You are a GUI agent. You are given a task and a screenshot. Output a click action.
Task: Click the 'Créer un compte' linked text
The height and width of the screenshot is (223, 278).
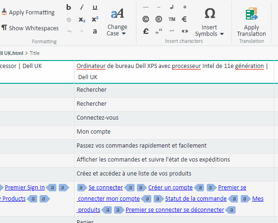tap(170, 188)
